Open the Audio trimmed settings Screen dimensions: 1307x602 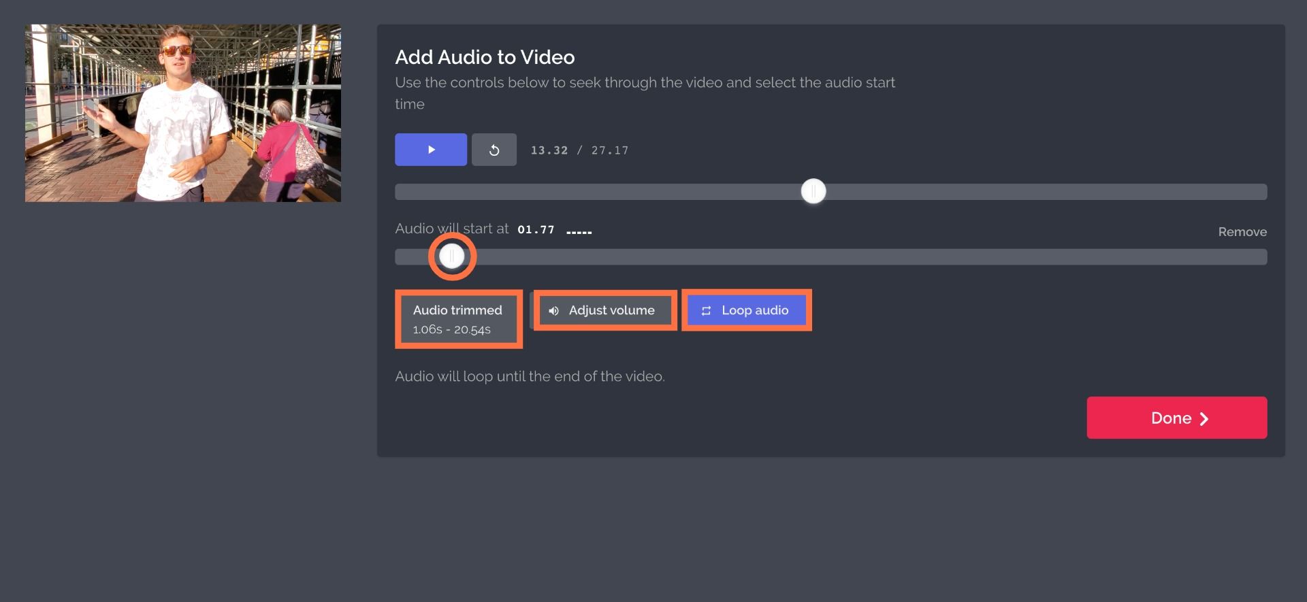point(458,319)
